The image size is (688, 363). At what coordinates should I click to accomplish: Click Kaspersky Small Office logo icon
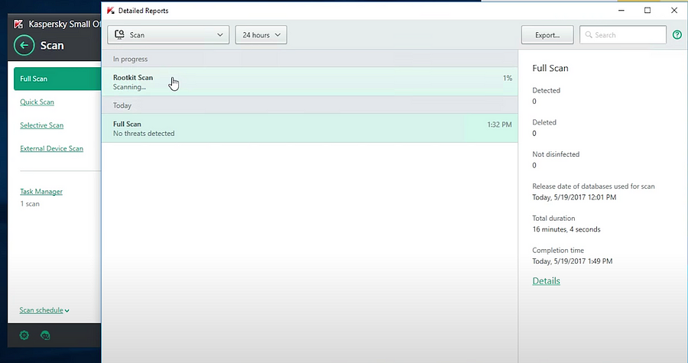pos(18,24)
